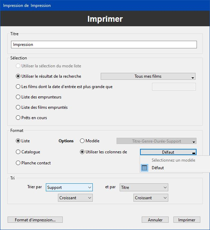Click the Titre text field
The width and height of the screenshot is (210, 230).
click(x=104, y=45)
